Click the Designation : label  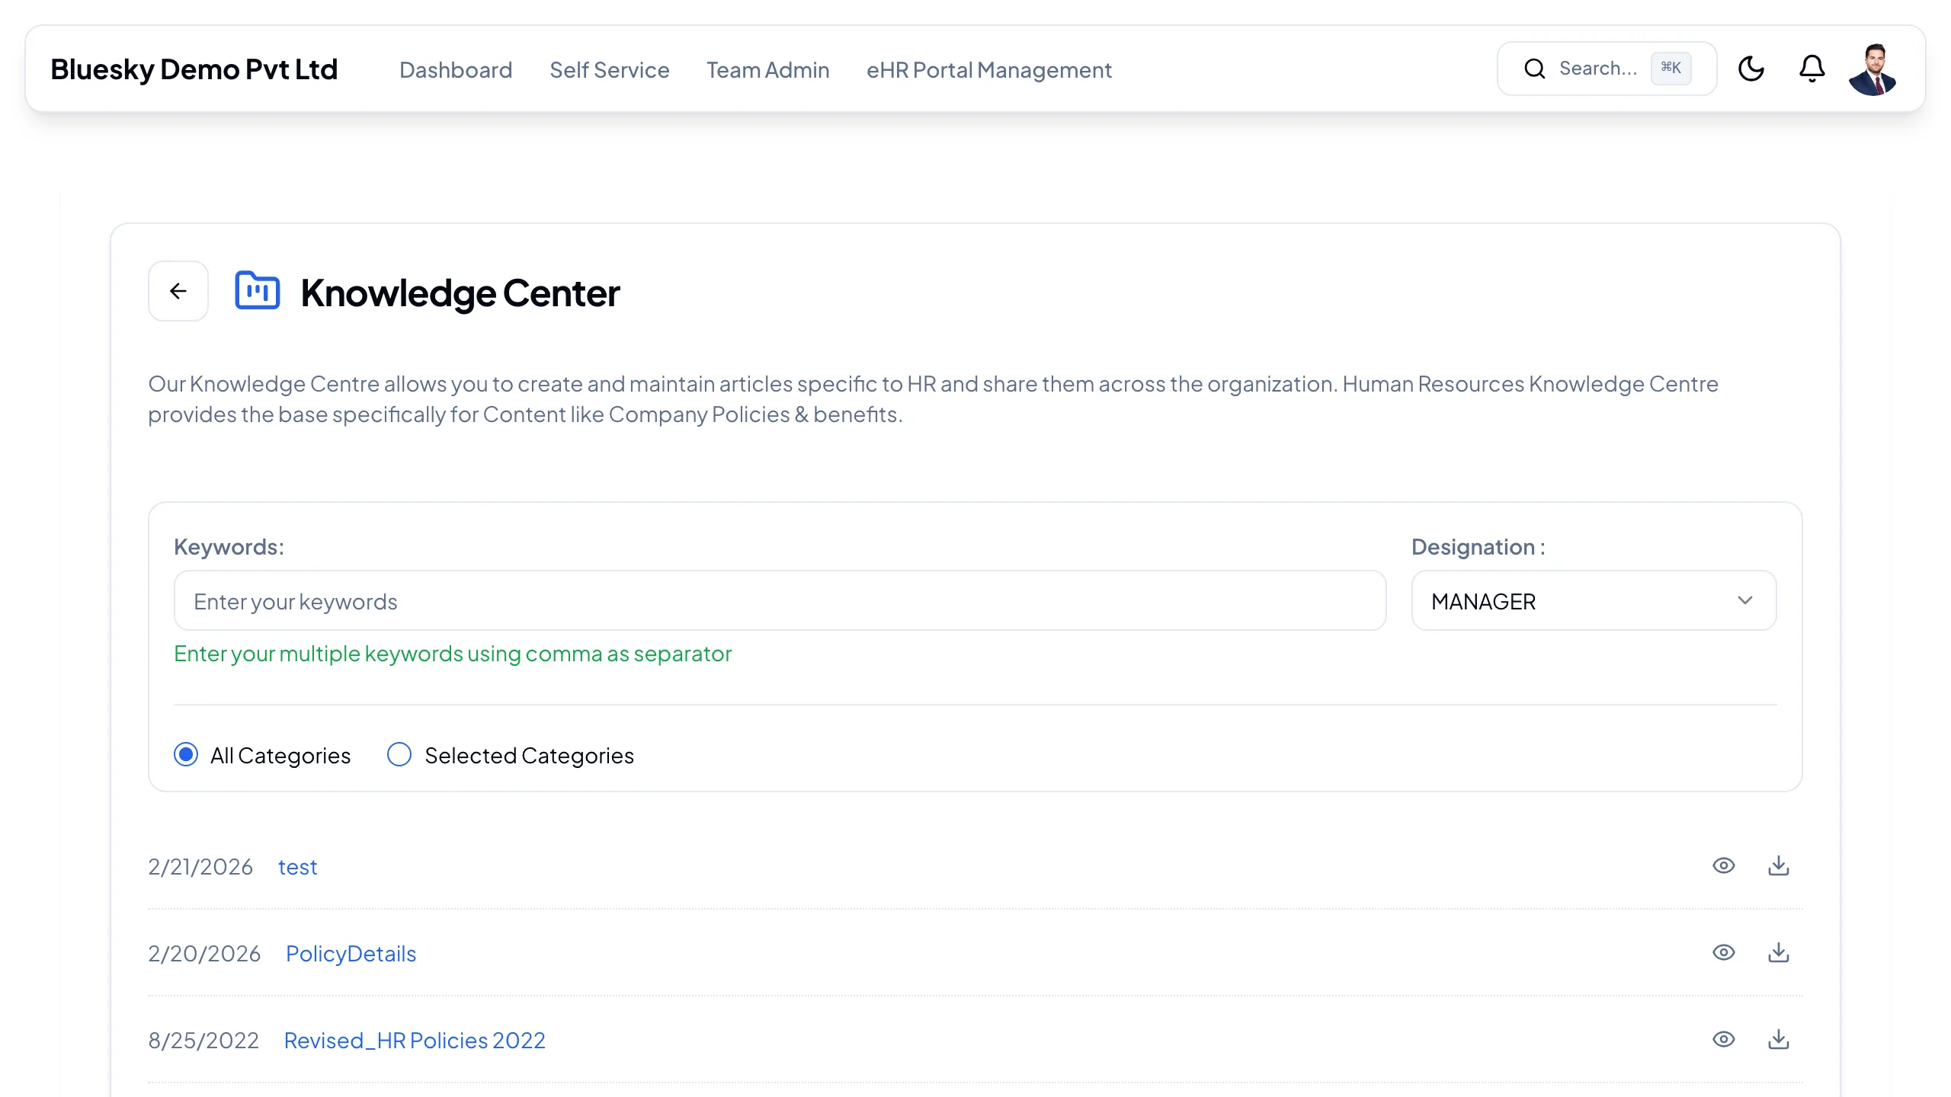coord(1478,547)
